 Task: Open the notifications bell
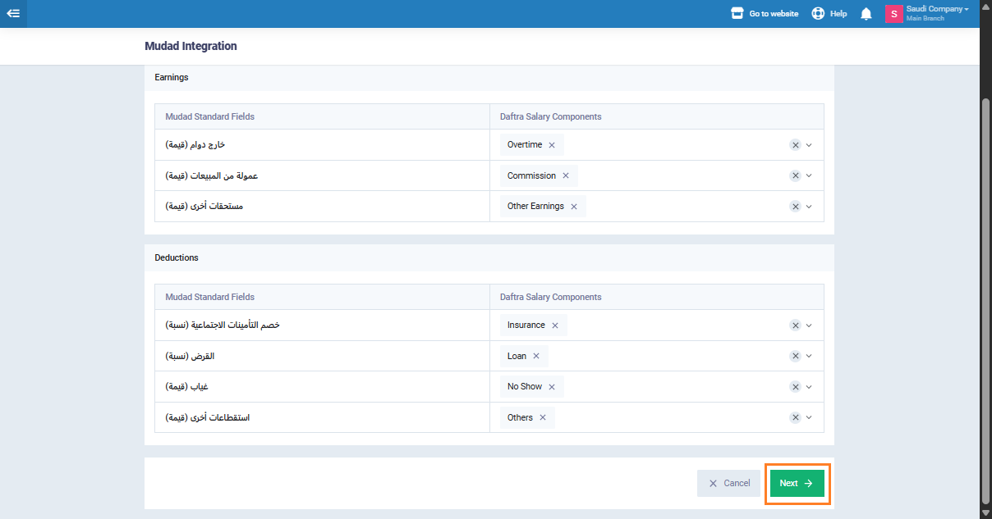(x=866, y=14)
